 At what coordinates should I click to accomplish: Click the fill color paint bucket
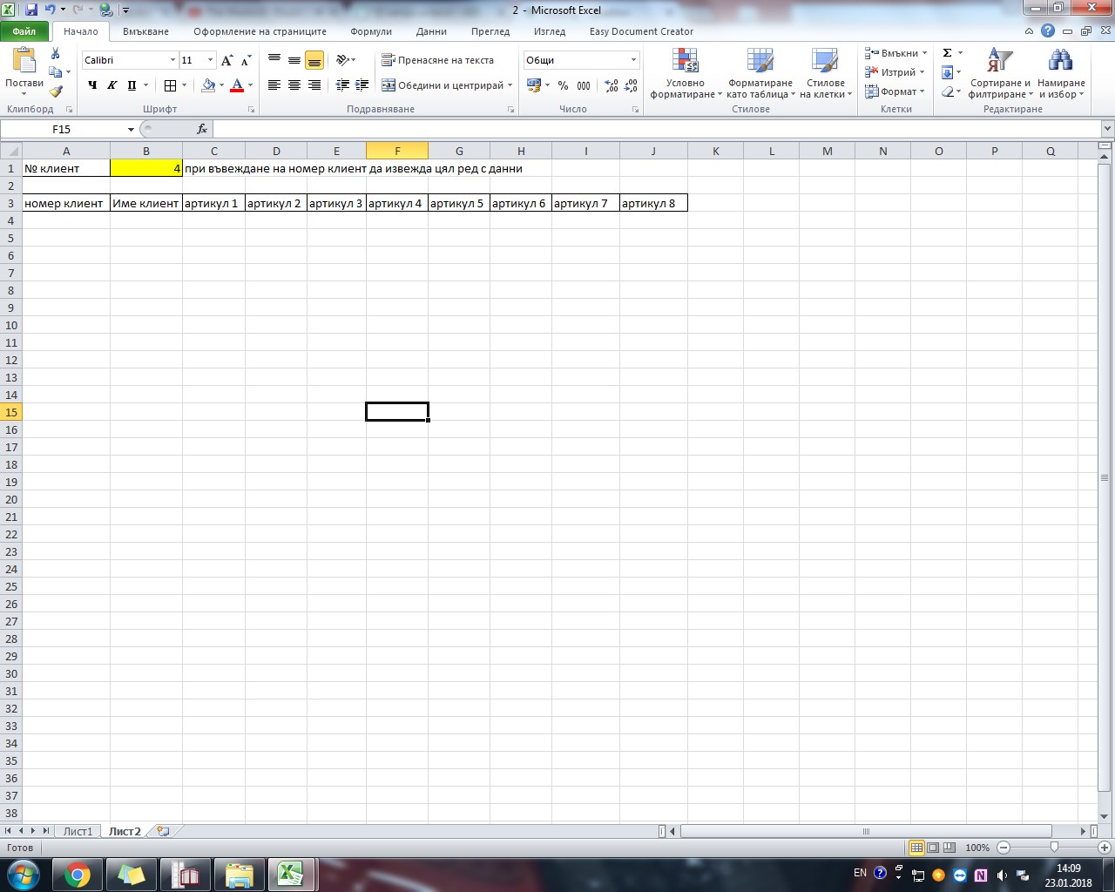click(208, 85)
